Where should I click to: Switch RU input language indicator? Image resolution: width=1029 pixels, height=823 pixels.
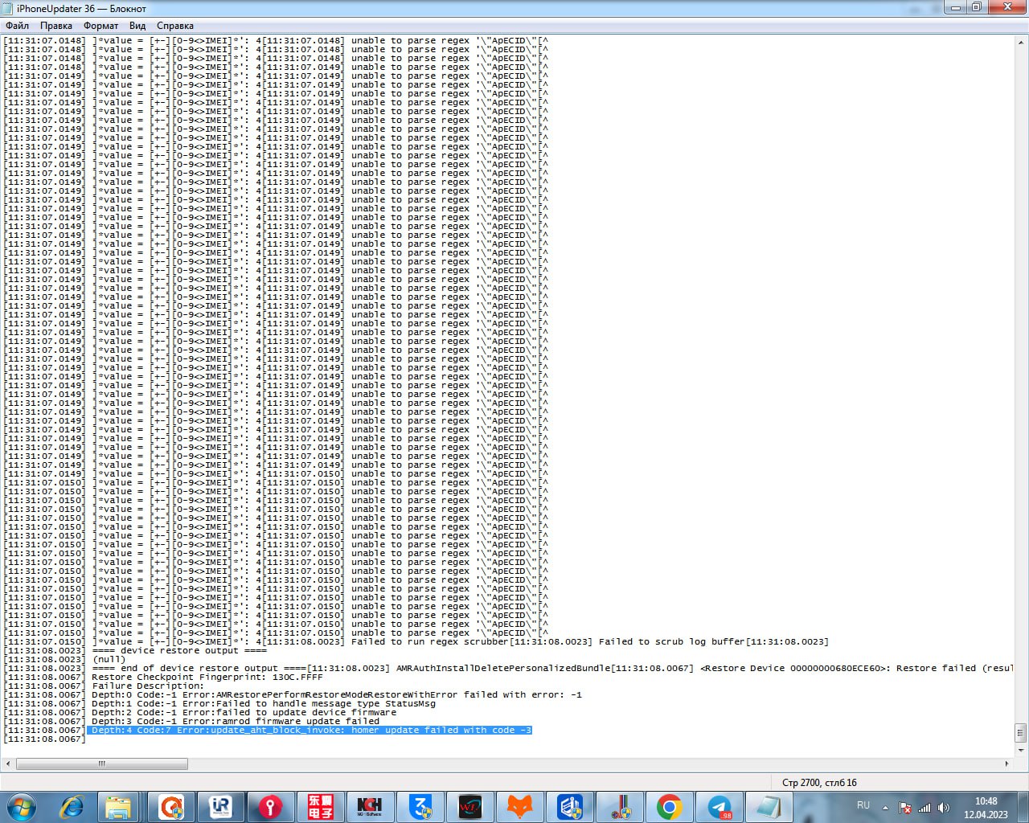pos(863,805)
